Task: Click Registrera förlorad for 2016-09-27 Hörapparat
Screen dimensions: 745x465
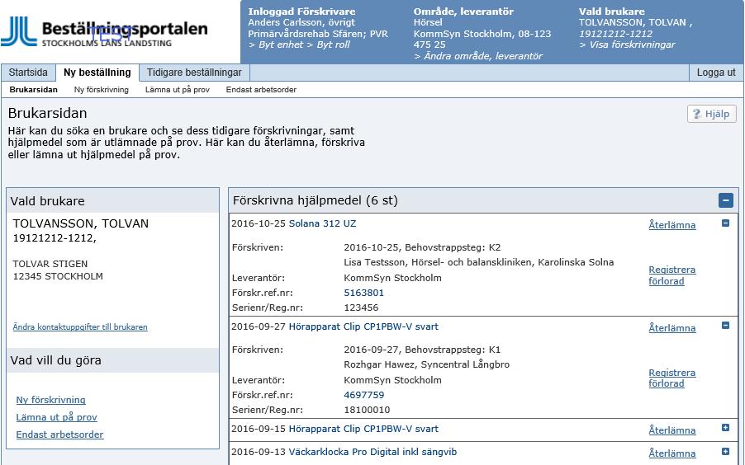Action: (672, 378)
